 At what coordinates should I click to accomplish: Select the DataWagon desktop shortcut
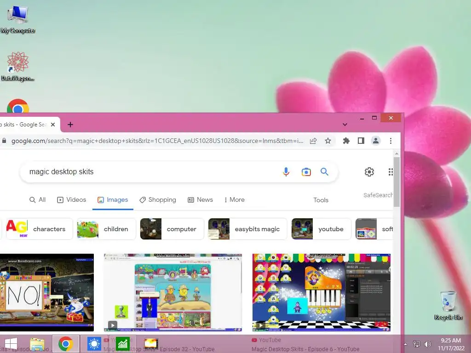pos(17,66)
